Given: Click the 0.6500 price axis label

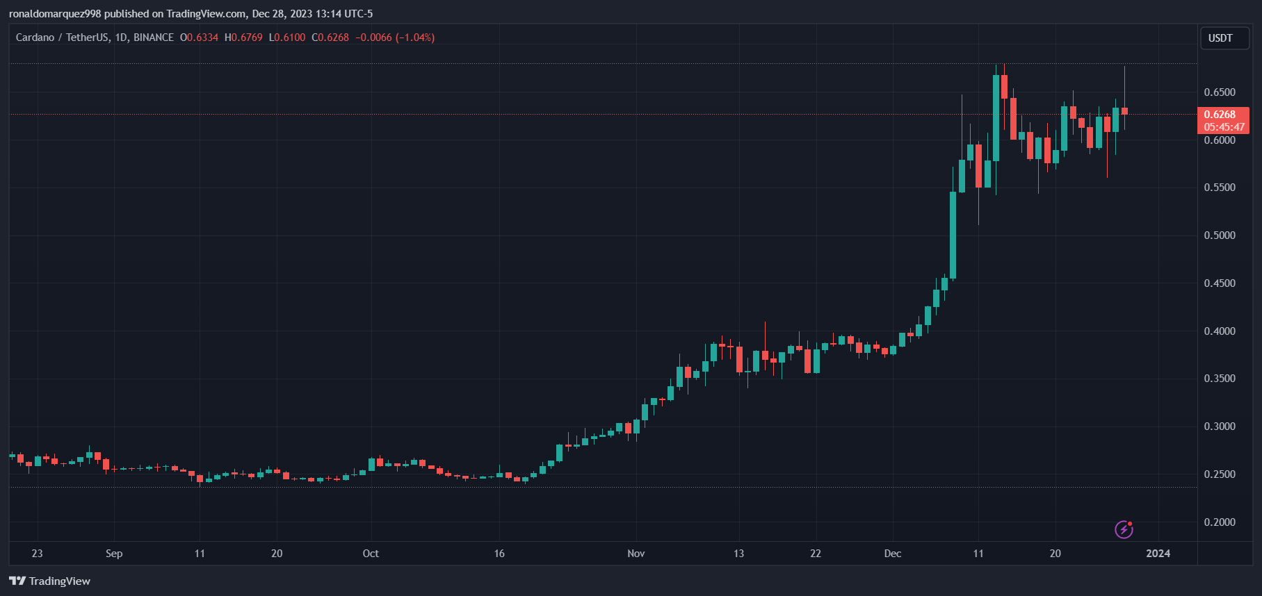Looking at the screenshot, I should pos(1220,92).
